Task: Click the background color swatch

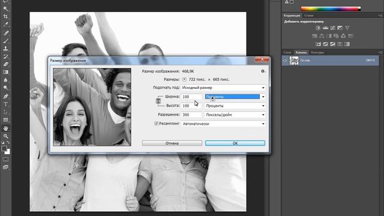Action: click(x=8, y=152)
